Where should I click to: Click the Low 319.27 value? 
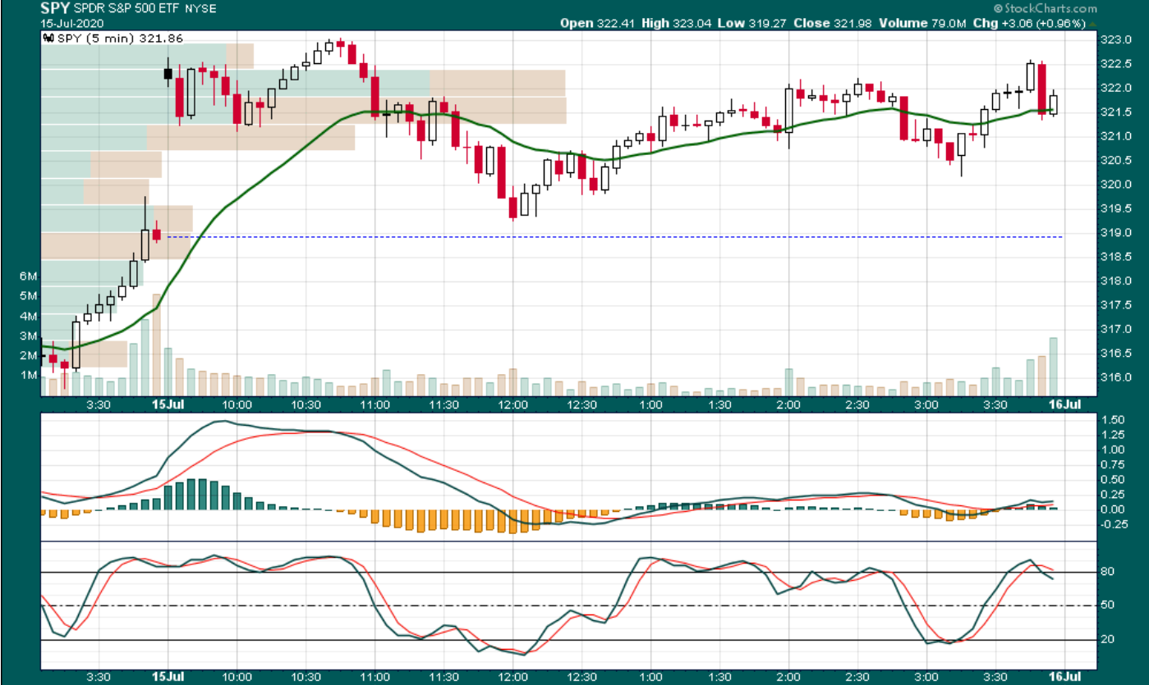(751, 23)
